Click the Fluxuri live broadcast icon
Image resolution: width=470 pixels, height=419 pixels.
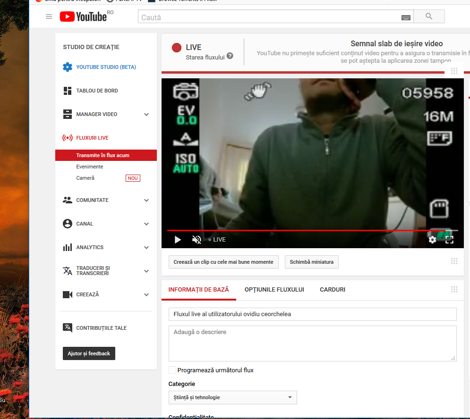68,138
